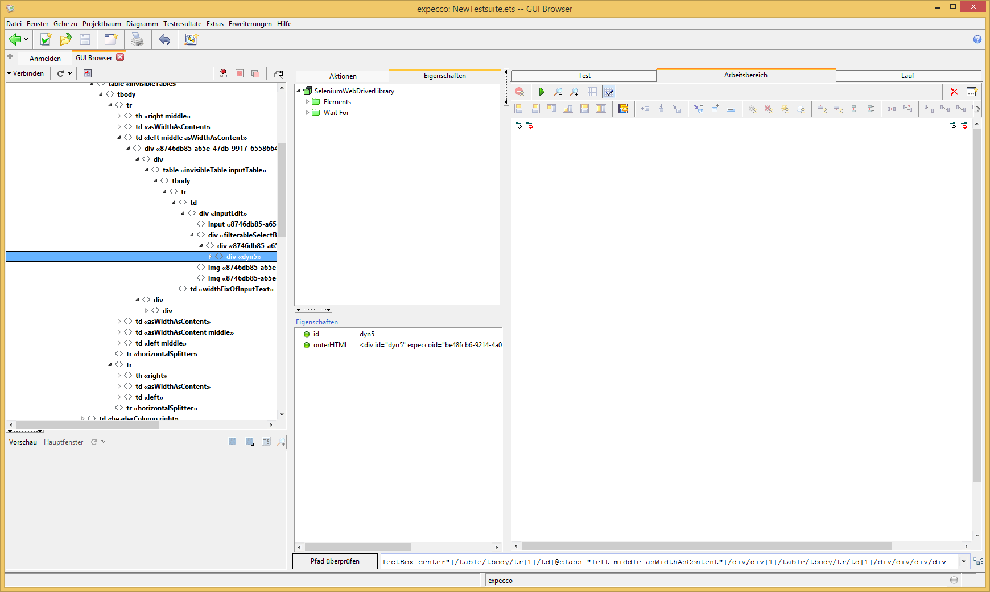Screen dimensions: 990x592
Task: Expand the Elements folder node
Action: click(308, 102)
